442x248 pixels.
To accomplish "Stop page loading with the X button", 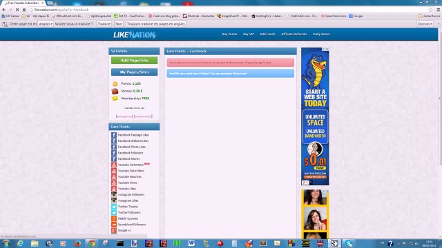I will (17, 10).
